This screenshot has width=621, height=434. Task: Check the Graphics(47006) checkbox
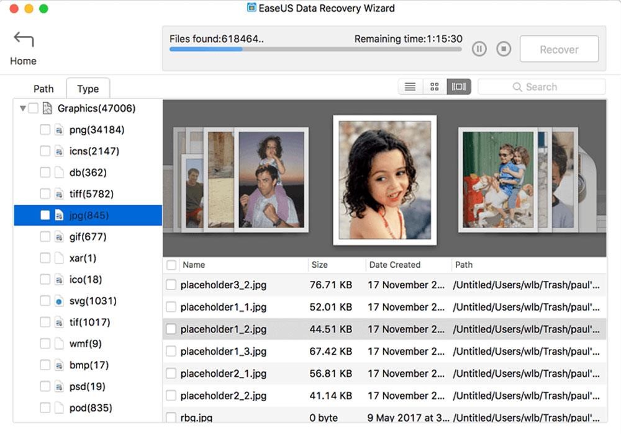click(x=34, y=108)
